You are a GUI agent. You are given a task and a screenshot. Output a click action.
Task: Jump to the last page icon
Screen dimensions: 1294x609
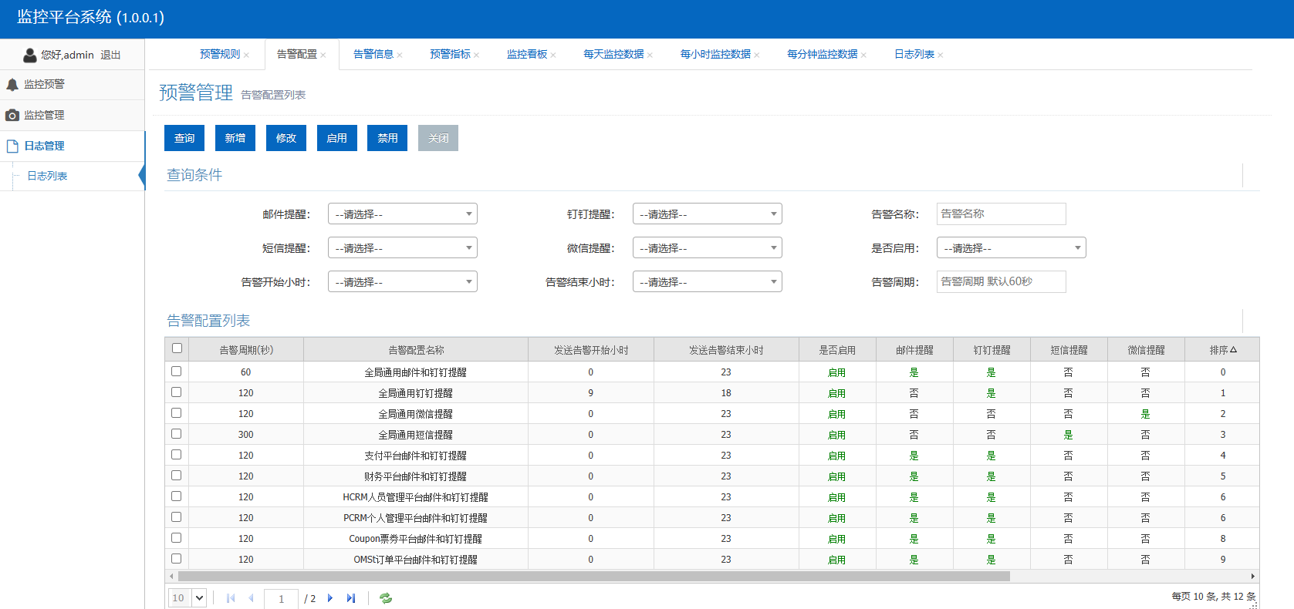(351, 598)
